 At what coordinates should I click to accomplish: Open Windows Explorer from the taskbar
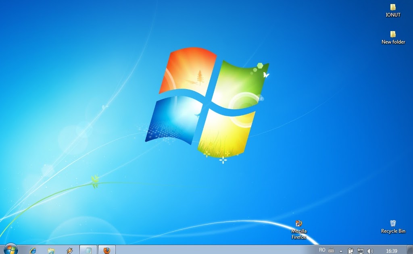click(51, 250)
